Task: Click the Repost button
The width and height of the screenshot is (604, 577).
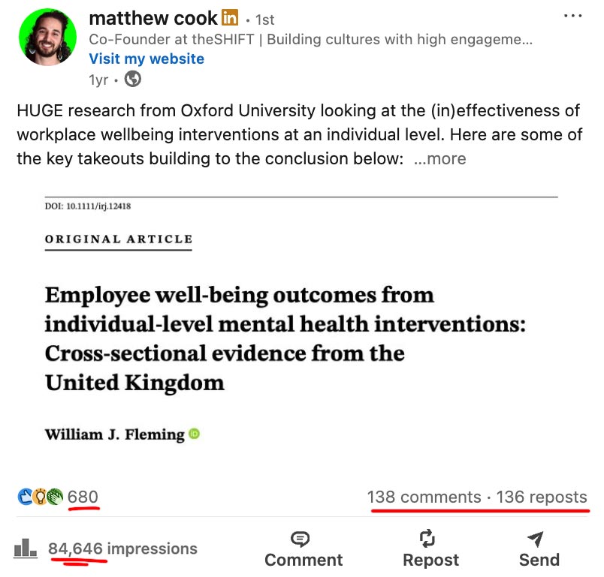Action: [430, 549]
